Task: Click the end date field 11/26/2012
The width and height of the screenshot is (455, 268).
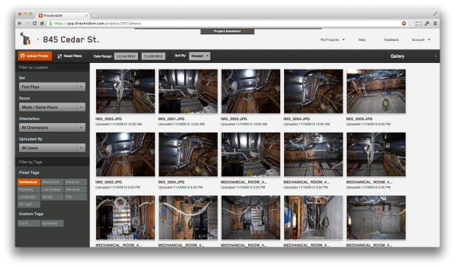Action: [153, 56]
